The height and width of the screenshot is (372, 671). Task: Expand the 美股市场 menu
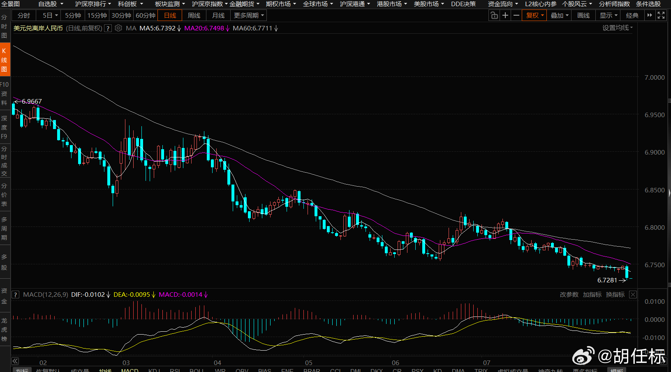click(x=429, y=4)
